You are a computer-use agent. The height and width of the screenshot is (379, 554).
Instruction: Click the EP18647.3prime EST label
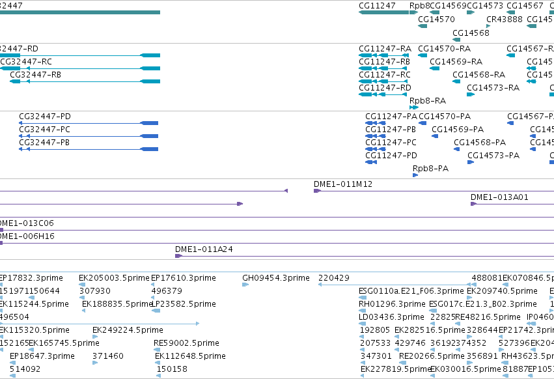point(42,356)
